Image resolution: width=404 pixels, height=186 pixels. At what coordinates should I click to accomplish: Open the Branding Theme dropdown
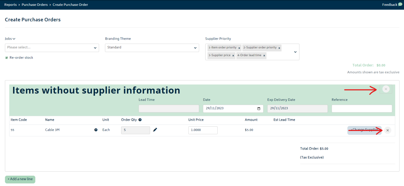click(152, 48)
